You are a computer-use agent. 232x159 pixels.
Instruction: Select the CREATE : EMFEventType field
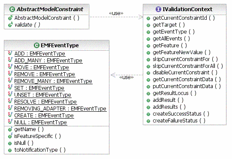point(44,116)
